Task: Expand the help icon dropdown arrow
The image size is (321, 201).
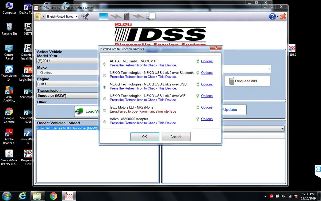Action: (x=278, y=17)
